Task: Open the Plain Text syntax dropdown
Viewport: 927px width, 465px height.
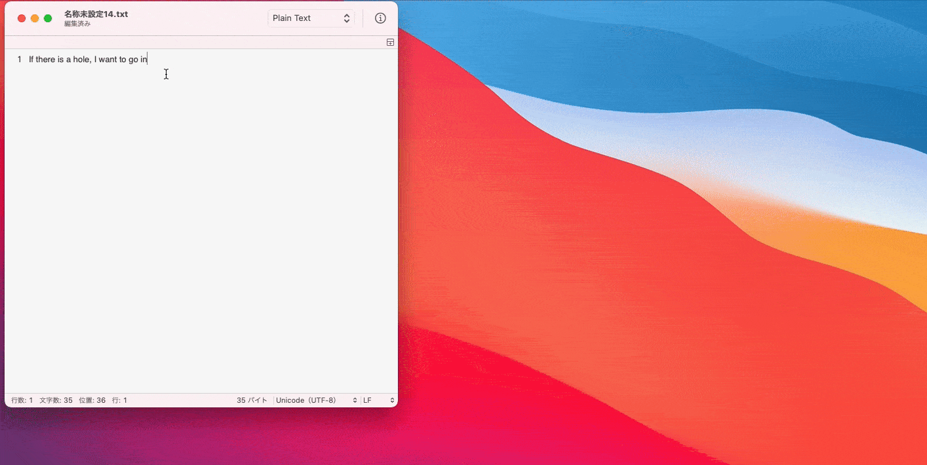Action: pyautogui.click(x=311, y=18)
